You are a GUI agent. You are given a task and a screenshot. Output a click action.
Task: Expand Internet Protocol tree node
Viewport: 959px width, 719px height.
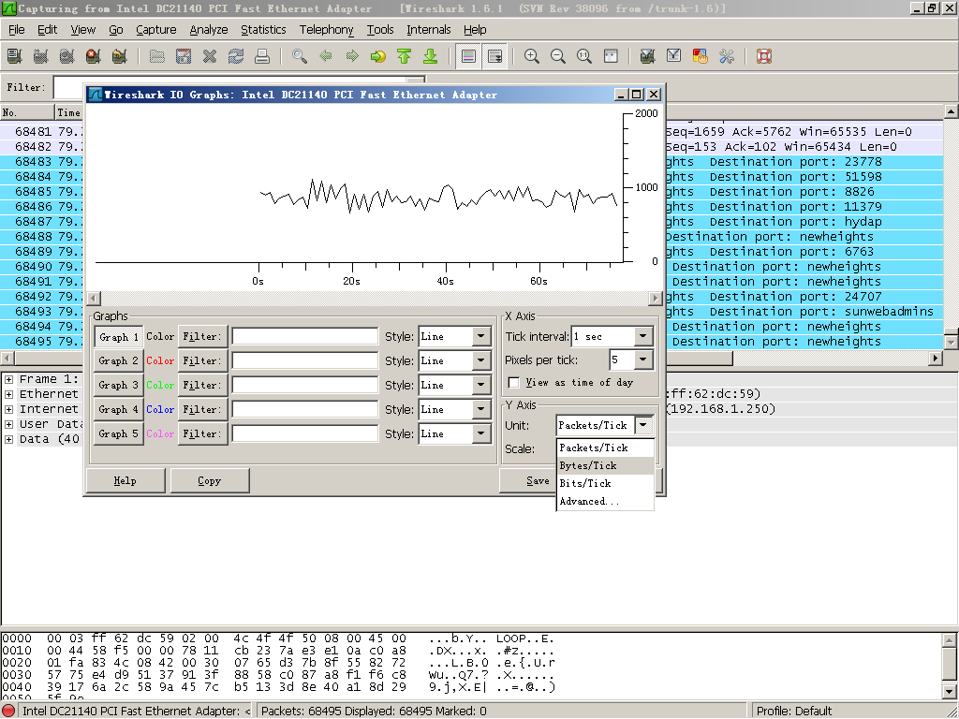pos(9,409)
